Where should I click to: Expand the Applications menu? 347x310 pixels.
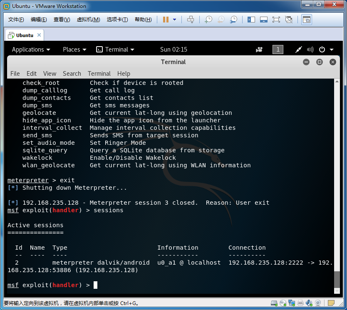[x=31, y=50]
